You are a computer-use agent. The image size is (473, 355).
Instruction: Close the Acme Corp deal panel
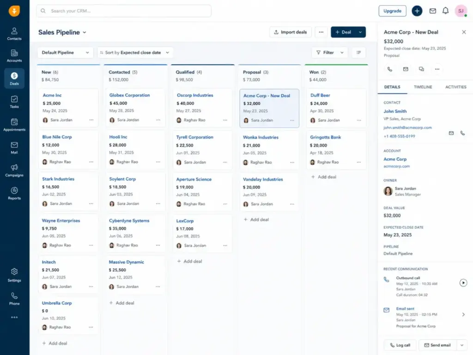[464, 32]
